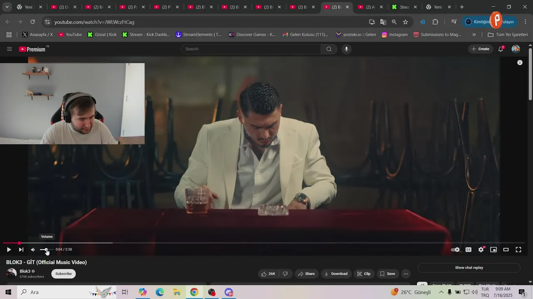
Task: Enter fullscreen mode
Action: 518,250
